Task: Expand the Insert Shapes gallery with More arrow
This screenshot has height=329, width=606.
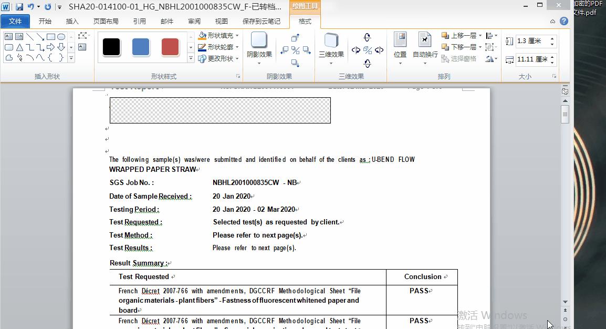Action: tap(71, 58)
